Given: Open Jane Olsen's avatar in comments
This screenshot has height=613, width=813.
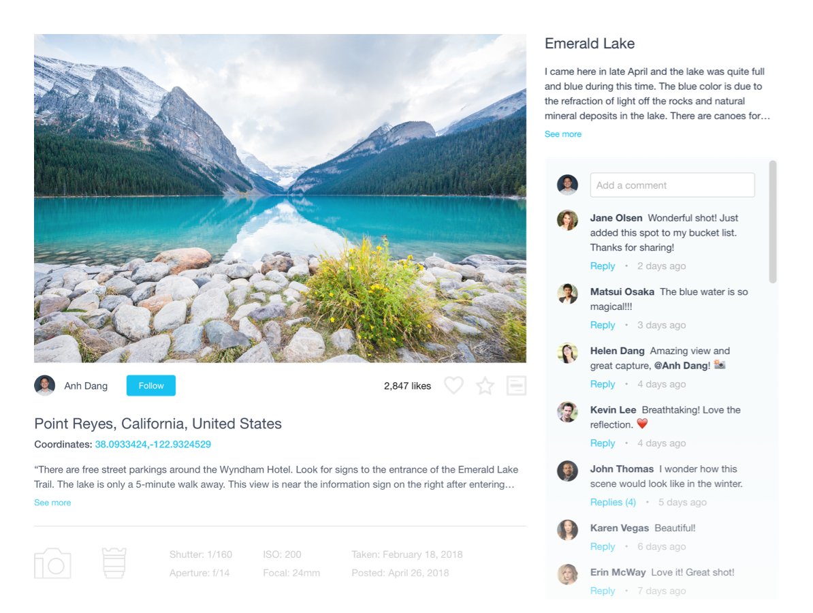Looking at the screenshot, I should click(567, 220).
